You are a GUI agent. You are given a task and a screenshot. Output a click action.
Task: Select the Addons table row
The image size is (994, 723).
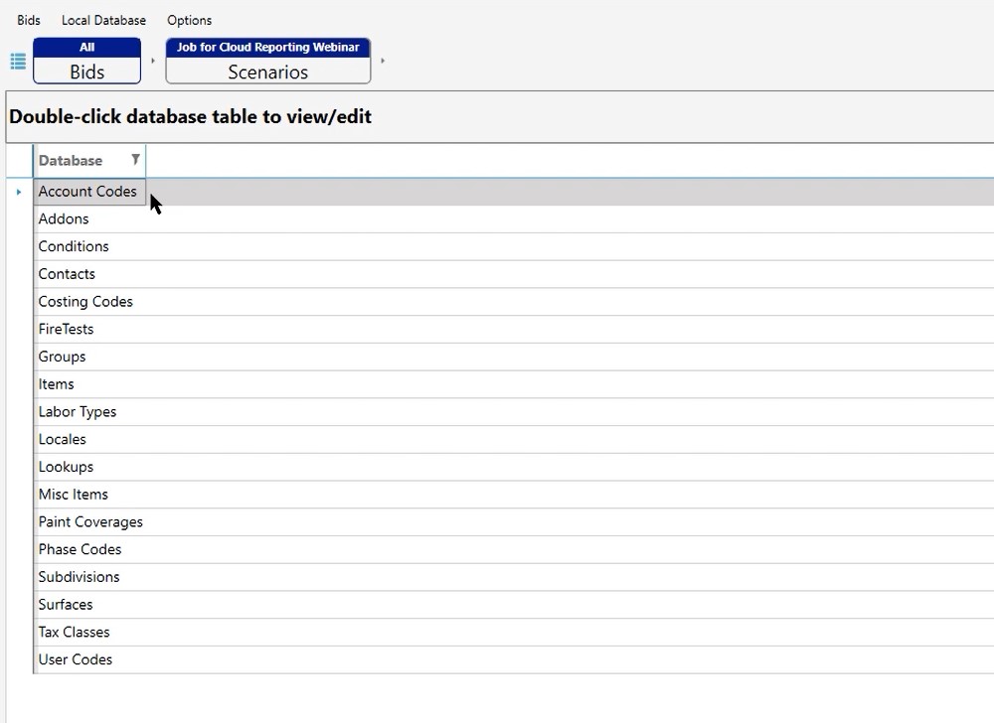pyautogui.click(x=64, y=219)
